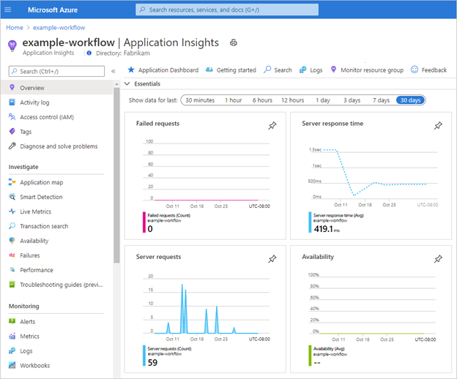Viewport: 457px width, 379px height.
Task: Click the Live Metrics pulse icon
Action: (12, 211)
